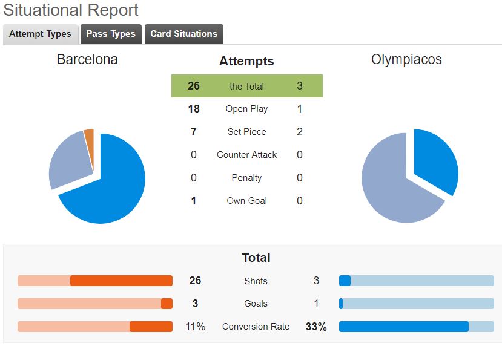Switch to the Pass Types tab
Image resolution: width=502 pixels, height=346 pixels.
click(111, 34)
